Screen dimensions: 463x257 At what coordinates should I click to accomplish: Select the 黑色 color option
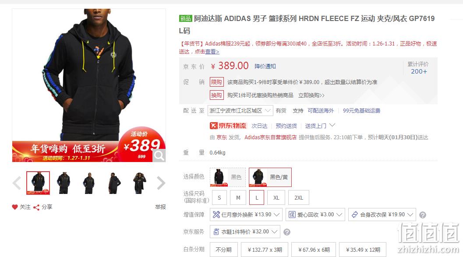pos(228,177)
